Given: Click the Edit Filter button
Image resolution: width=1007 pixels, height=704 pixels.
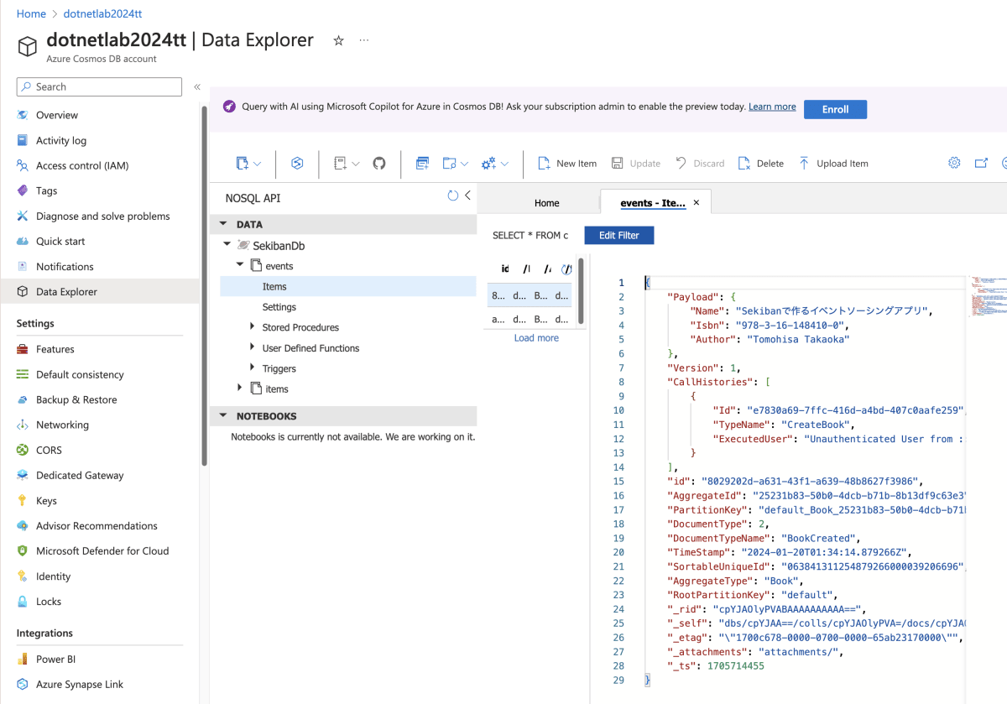Looking at the screenshot, I should pos(618,235).
